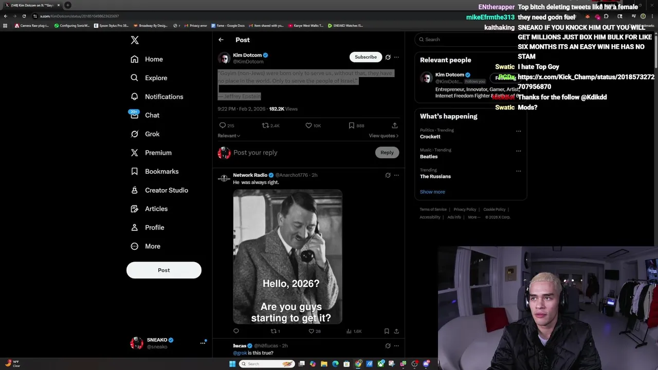Open Beatles trending topic
The image size is (658, 370).
[x=429, y=157]
